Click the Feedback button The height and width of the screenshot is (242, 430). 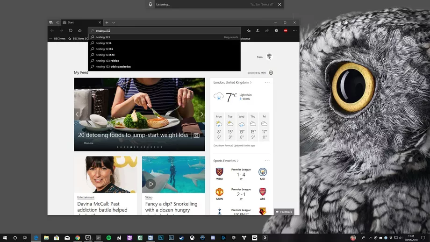click(x=284, y=212)
